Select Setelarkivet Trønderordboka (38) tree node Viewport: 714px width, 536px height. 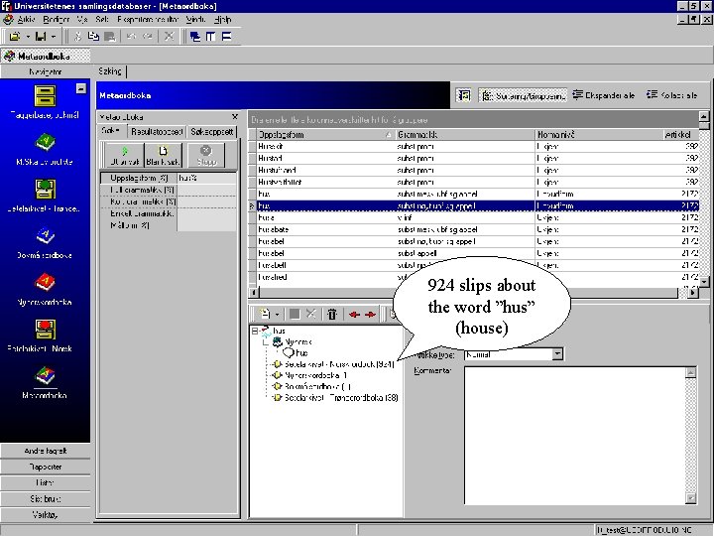(x=341, y=397)
